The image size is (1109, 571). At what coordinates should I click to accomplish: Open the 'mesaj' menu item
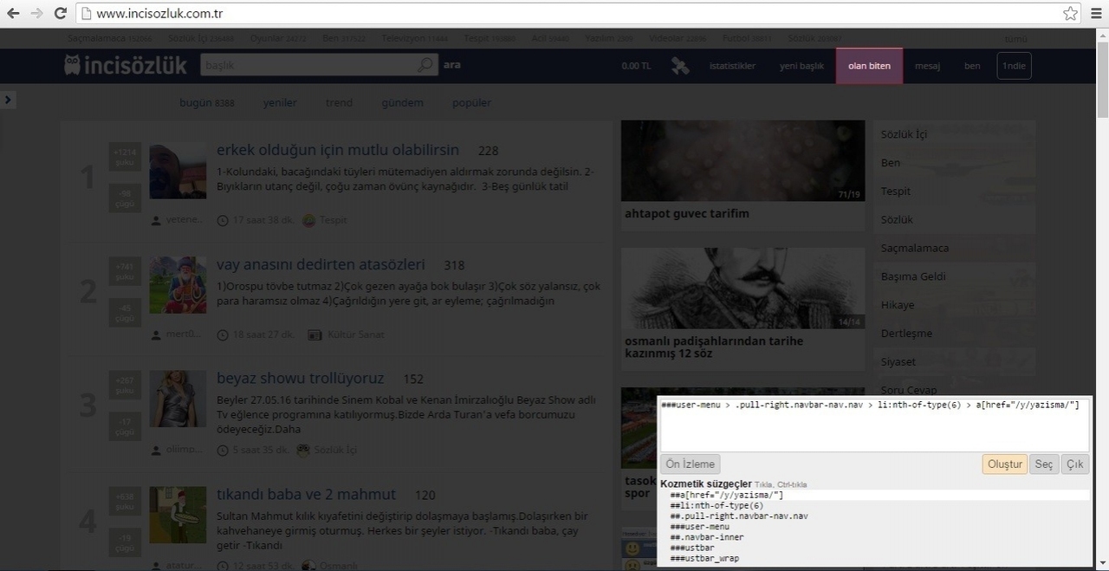[927, 66]
